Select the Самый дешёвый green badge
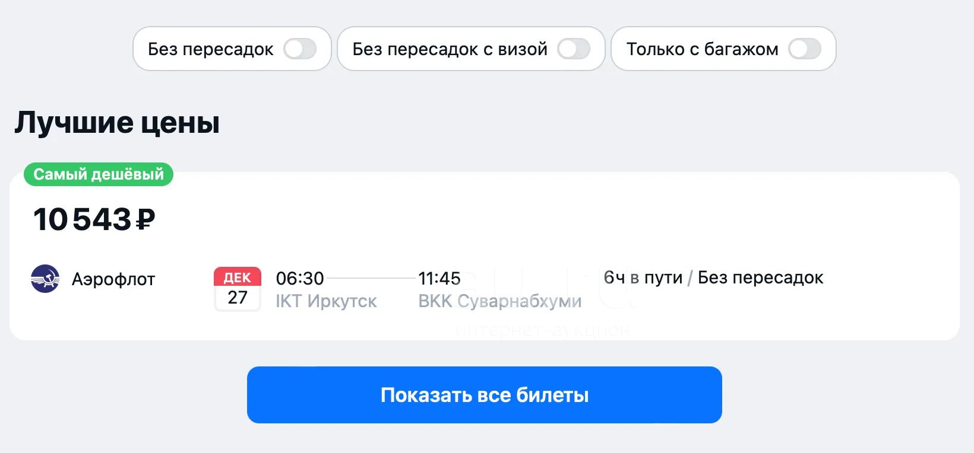The image size is (974, 453). [99, 174]
